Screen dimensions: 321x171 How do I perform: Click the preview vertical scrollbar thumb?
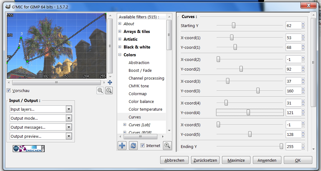pyautogui.click(x=110, y=46)
